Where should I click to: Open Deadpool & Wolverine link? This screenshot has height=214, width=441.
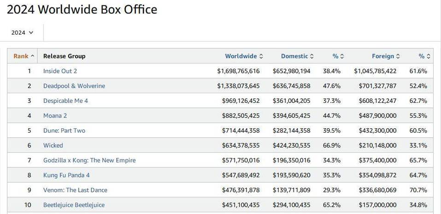tap(74, 86)
